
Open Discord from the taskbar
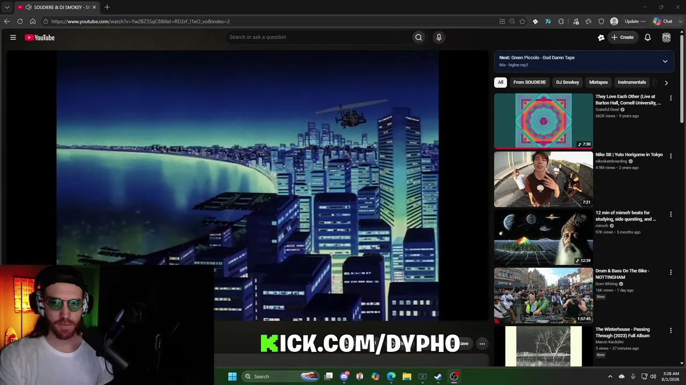coord(345,376)
